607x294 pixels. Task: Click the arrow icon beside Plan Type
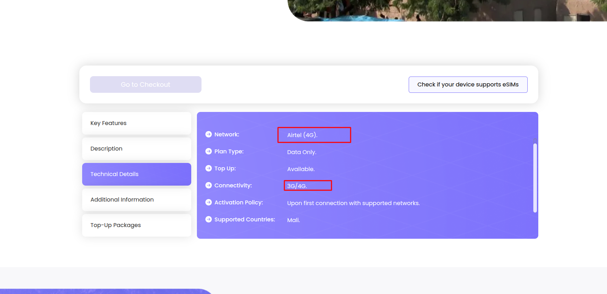pyautogui.click(x=209, y=151)
